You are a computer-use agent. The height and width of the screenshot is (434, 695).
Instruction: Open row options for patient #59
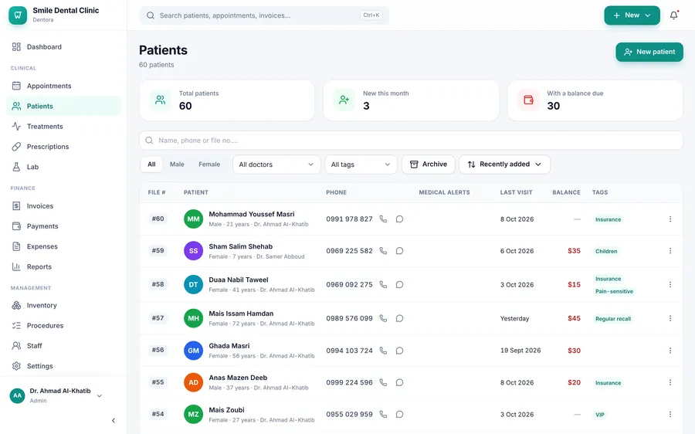click(x=670, y=251)
